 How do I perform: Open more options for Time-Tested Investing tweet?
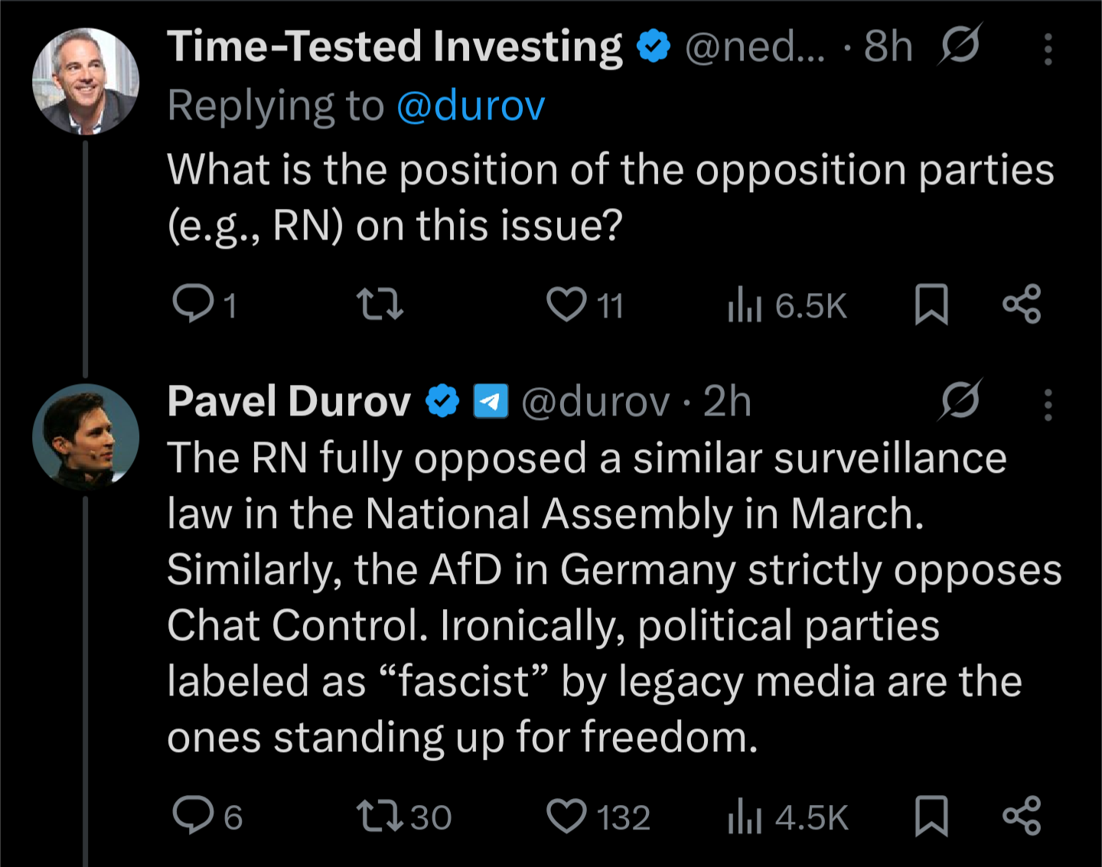[x=1048, y=49]
